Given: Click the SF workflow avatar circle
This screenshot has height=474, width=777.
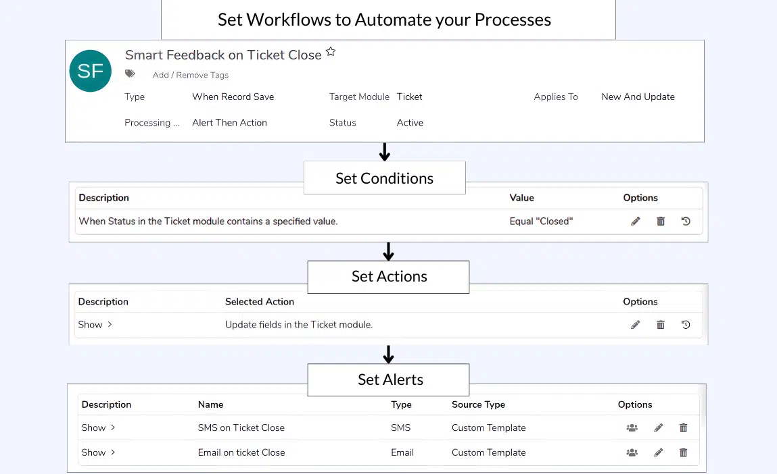Looking at the screenshot, I should pyautogui.click(x=90, y=71).
